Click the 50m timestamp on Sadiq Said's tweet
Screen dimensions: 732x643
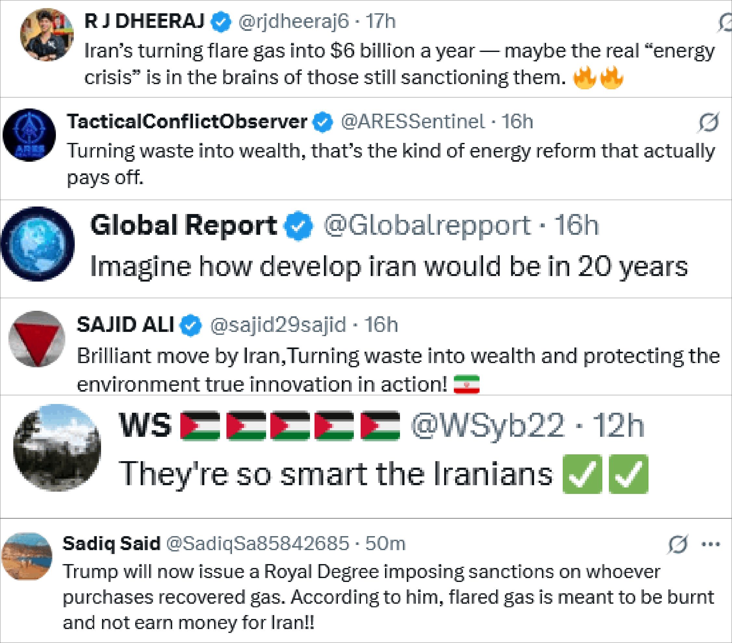coord(385,544)
